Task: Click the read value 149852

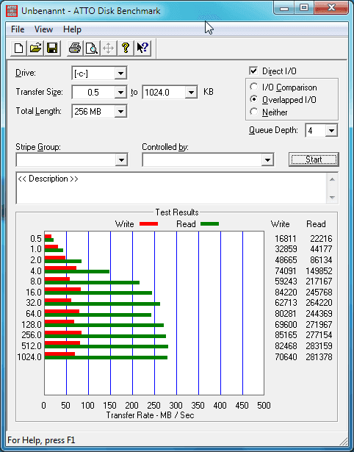Action: coord(319,271)
